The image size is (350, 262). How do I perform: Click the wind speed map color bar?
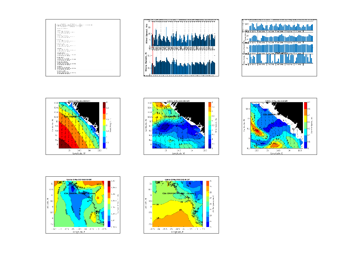pos(210,125)
